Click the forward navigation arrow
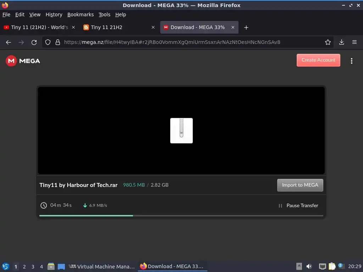 click(x=21, y=42)
